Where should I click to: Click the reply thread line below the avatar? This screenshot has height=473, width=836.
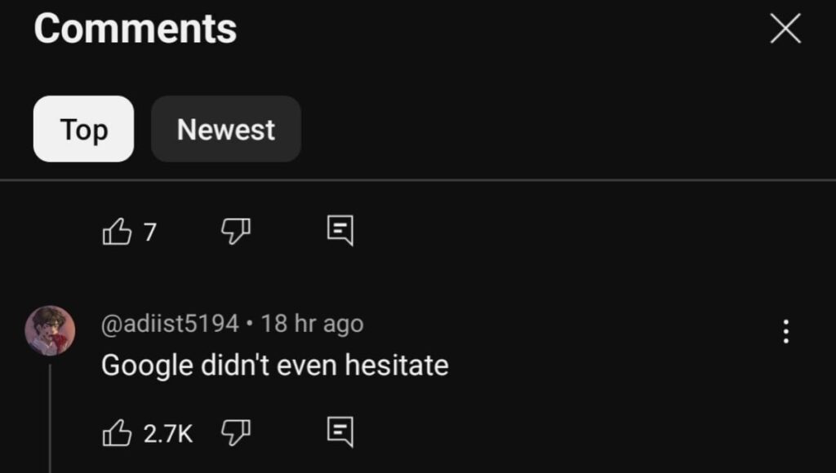[x=50, y=416]
